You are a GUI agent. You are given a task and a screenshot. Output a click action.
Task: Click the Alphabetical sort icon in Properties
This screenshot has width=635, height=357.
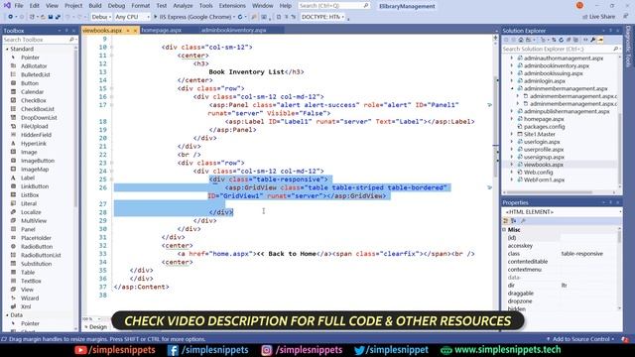pyautogui.click(x=514, y=220)
